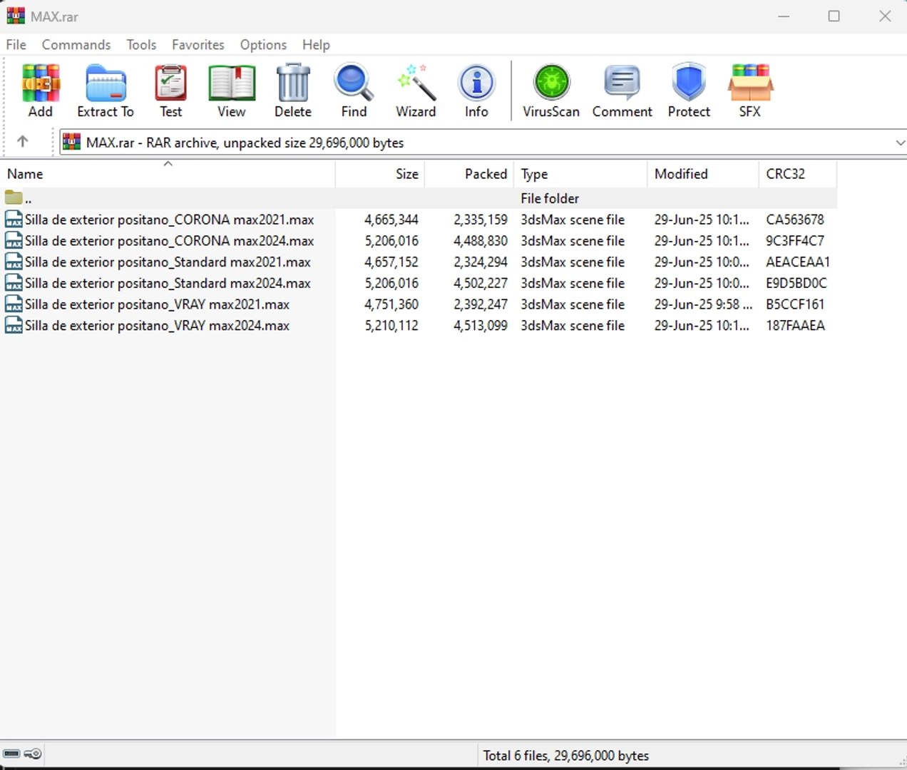Click the file icon of VRAY max2024.max
The image size is (907, 770).
click(x=14, y=325)
